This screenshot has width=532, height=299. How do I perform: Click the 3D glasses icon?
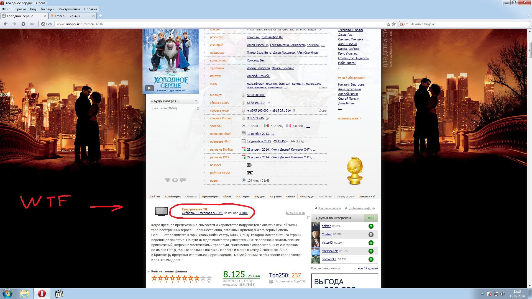coord(293,141)
